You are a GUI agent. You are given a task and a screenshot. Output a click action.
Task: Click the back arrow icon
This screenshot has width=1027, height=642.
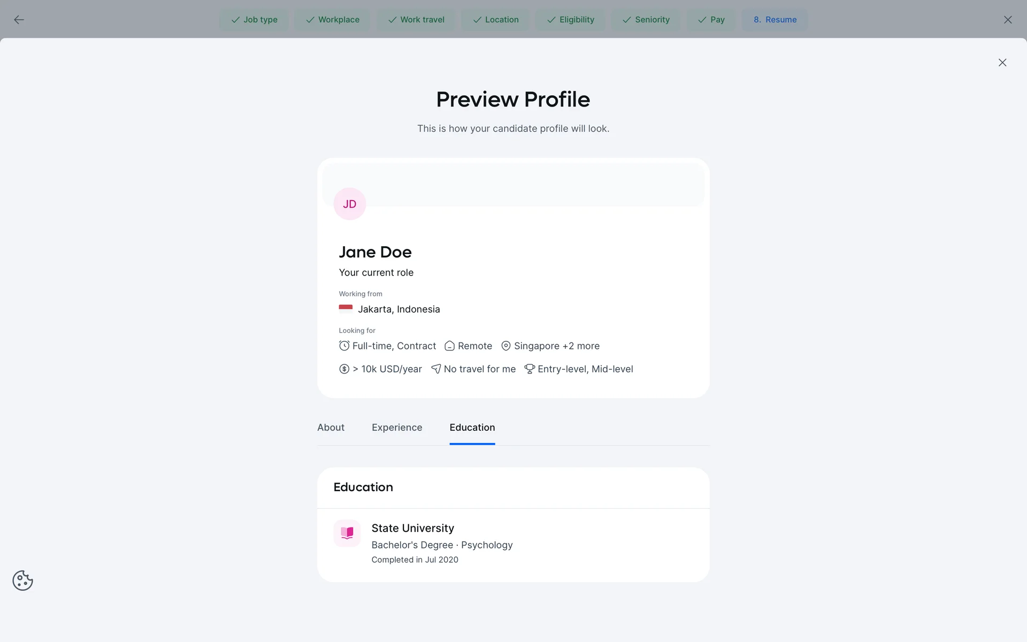click(19, 20)
